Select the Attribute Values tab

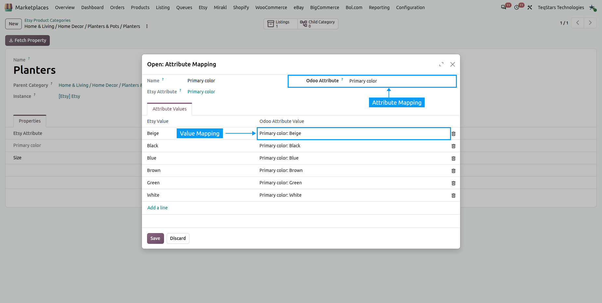click(x=170, y=109)
